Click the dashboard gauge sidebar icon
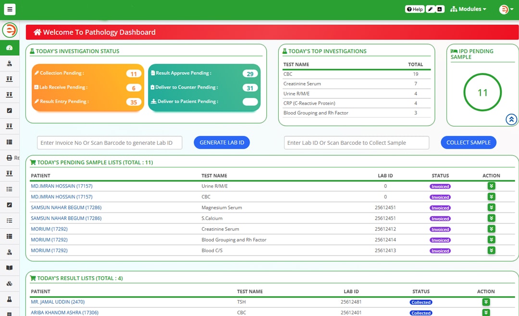Viewport: 519px width, 316px height. [x=9, y=48]
